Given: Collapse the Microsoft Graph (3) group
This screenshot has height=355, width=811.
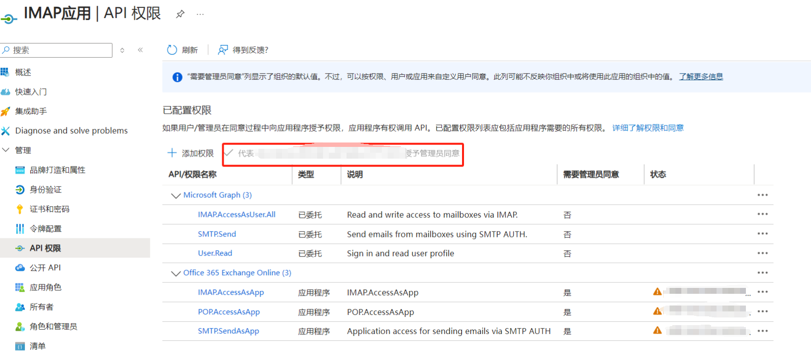Looking at the screenshot, I should tap(176, 195).
